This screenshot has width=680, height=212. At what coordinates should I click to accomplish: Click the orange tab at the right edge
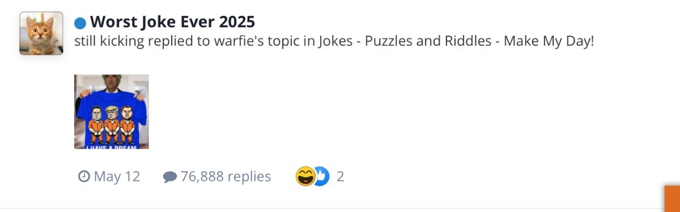[x=672, y=198]
